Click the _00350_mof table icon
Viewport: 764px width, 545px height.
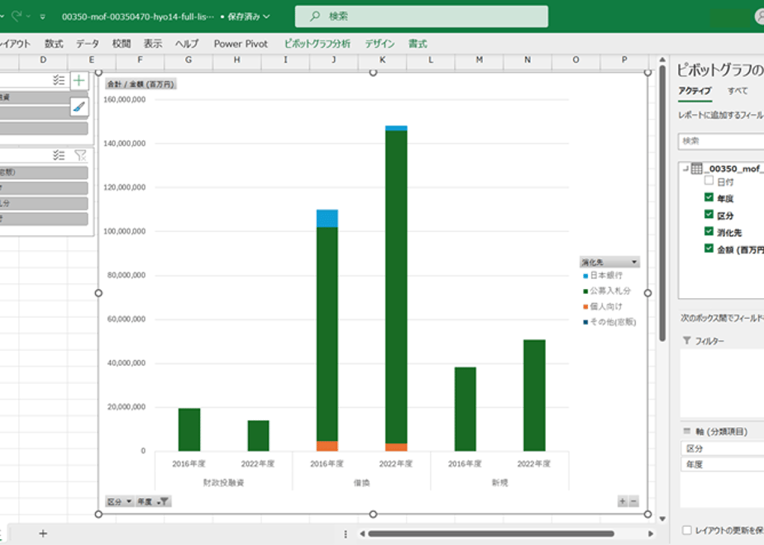click(697, 168)
